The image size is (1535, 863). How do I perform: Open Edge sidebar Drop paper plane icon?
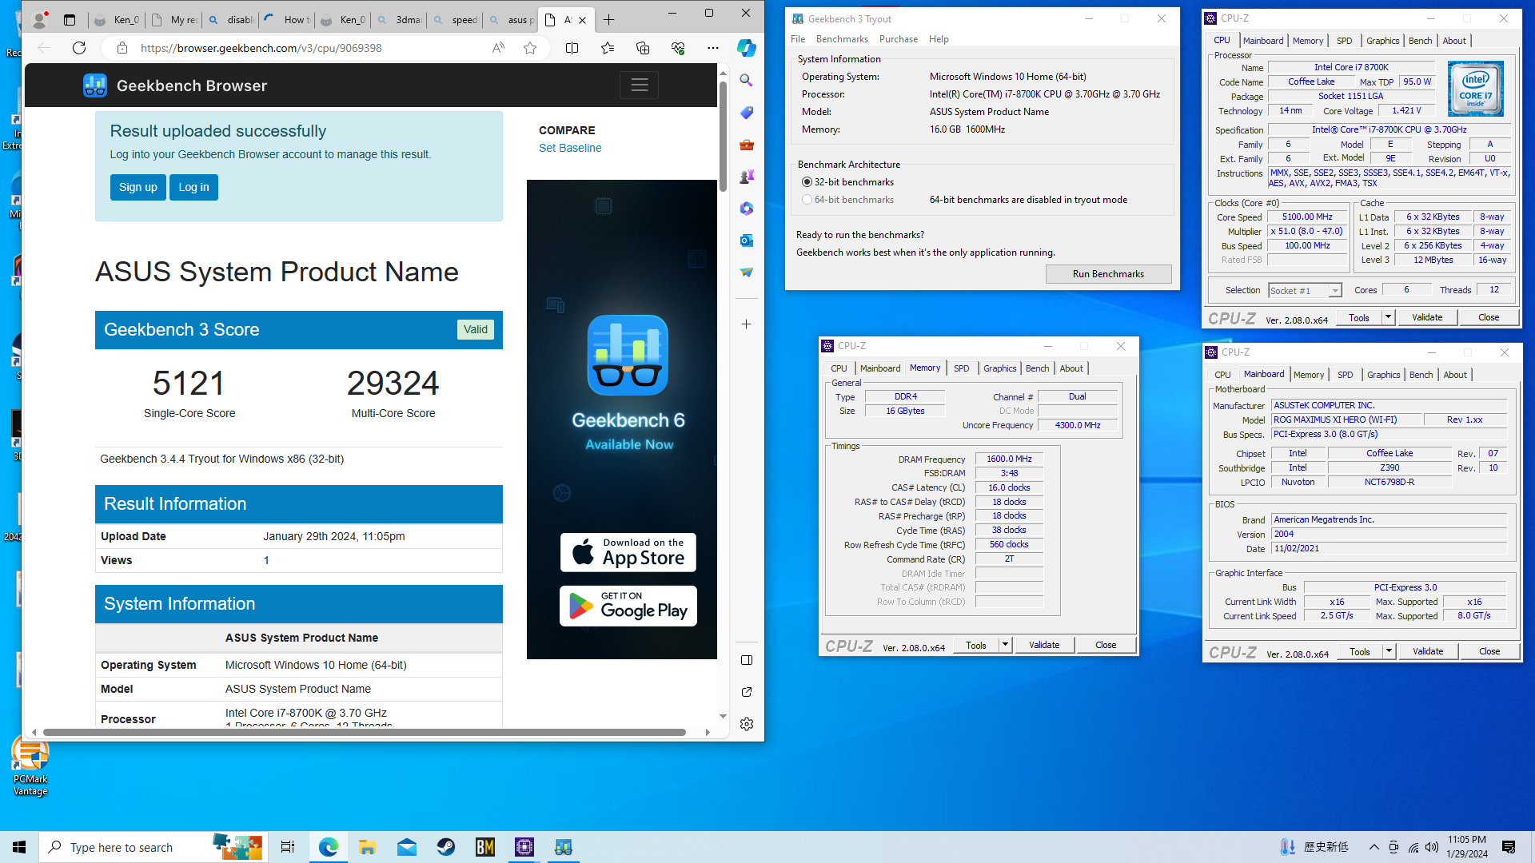(x=746, y=272)
